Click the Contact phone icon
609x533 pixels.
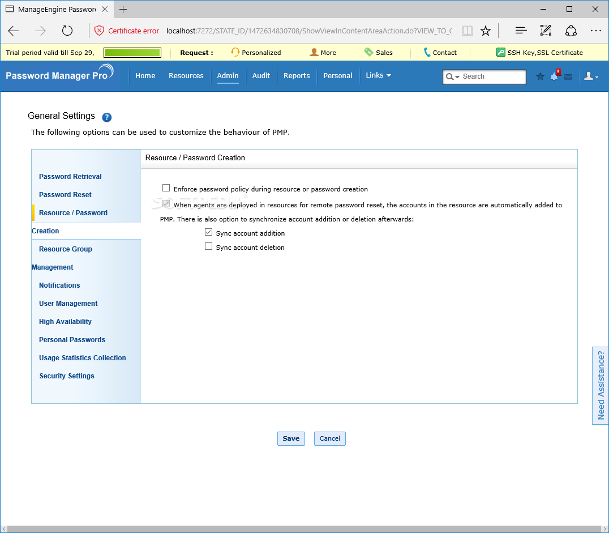pos(427,52)
